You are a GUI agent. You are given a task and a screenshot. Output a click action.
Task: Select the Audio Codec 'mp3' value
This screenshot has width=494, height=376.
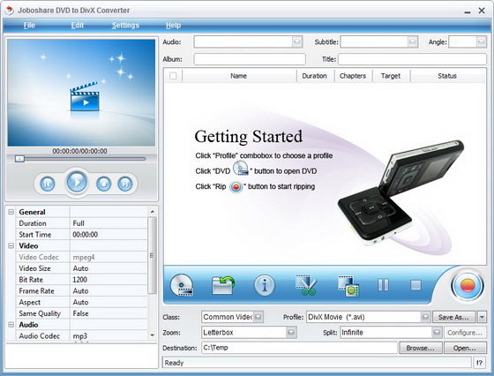coord(109,335)
